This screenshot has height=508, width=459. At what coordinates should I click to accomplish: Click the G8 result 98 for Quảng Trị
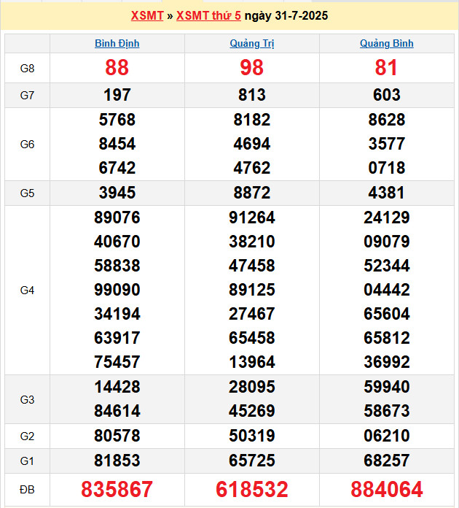[252, 68]
